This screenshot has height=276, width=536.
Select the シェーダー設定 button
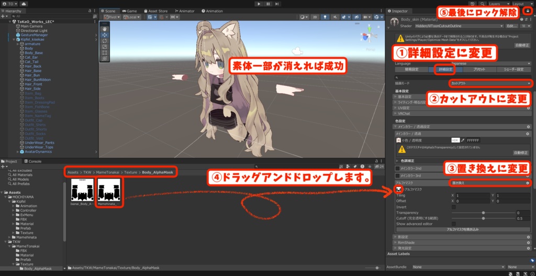click(514, 70)
